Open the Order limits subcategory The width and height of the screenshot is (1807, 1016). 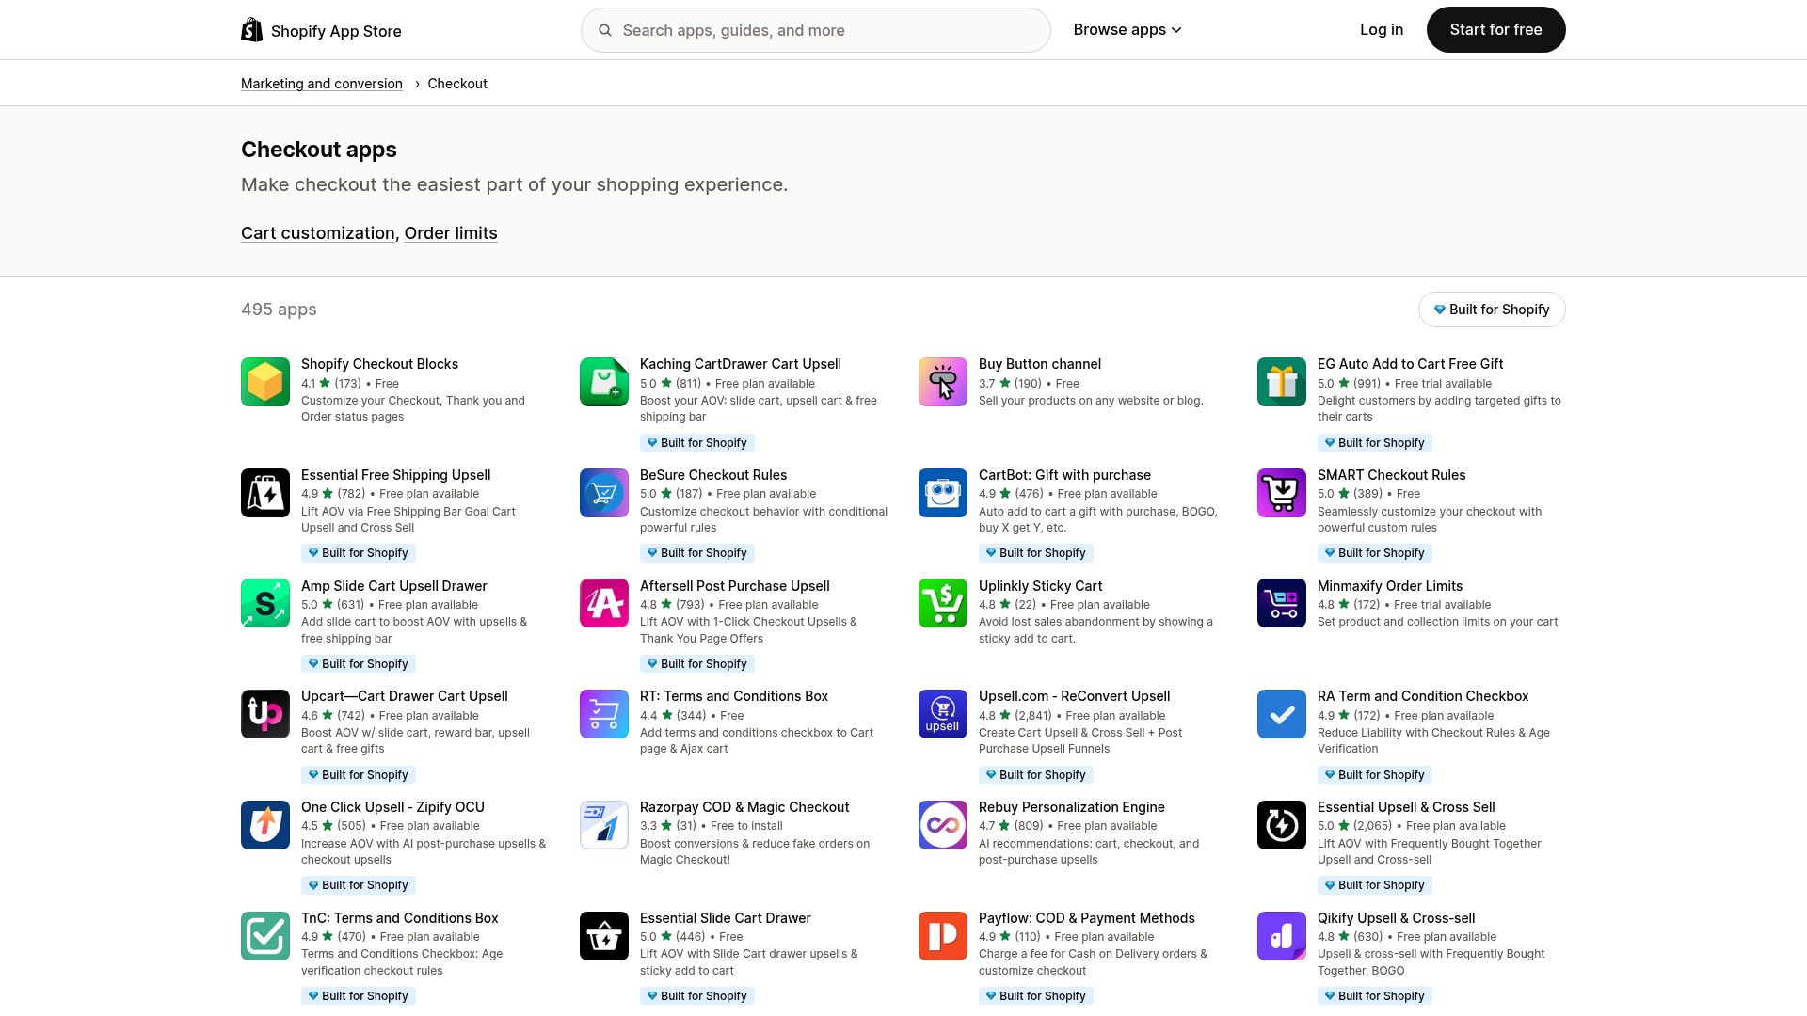coord(451,233)
